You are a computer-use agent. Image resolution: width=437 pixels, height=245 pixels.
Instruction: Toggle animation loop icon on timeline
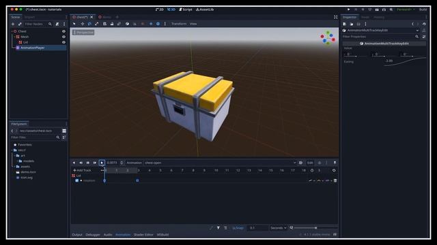pyautogui.click(x=334, y=170)
